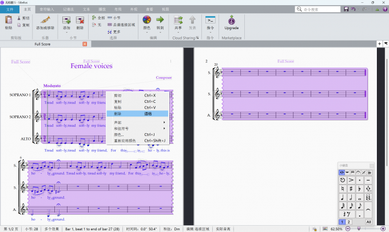The width and height of the screenshot is (389, 232).
Task: Switch to the more notes keypad layout
Action: [x=347, y=172]
